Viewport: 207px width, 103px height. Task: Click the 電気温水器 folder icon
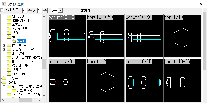[x=9, y=66]
